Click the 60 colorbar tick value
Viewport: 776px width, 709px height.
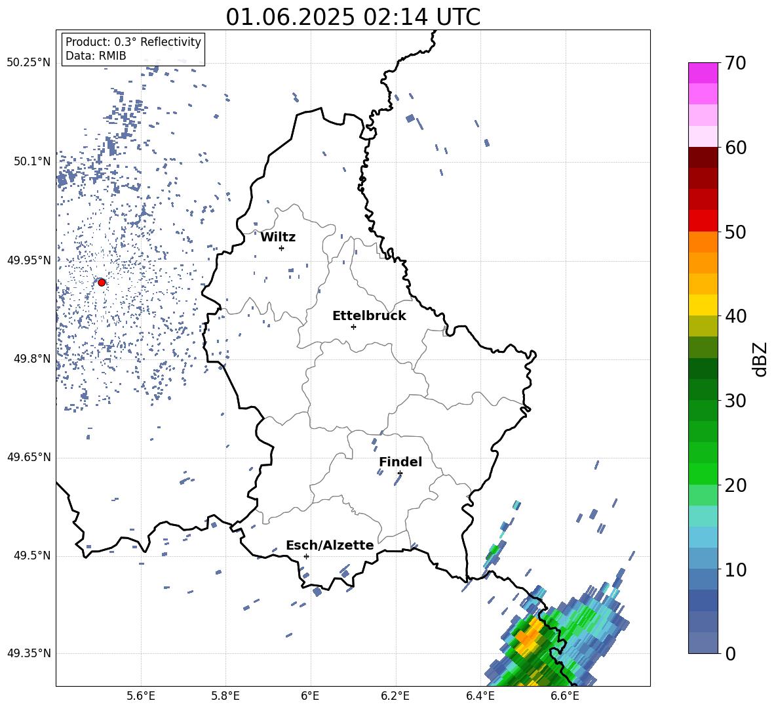[x=735, y=148]
